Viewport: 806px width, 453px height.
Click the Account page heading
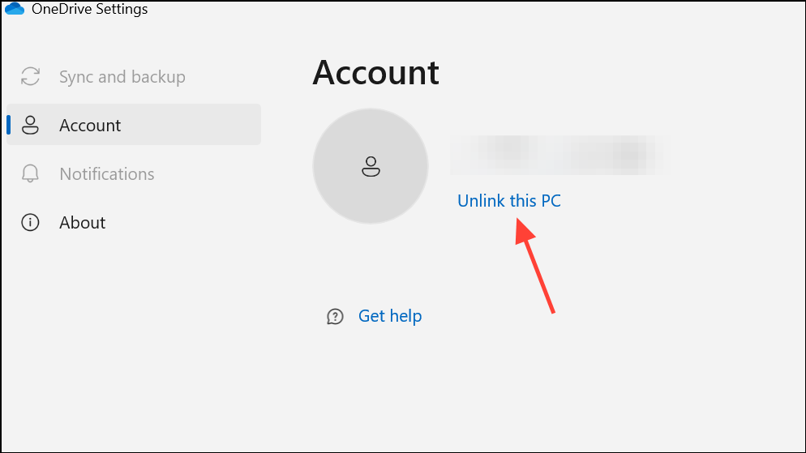[x=375, y=72]
